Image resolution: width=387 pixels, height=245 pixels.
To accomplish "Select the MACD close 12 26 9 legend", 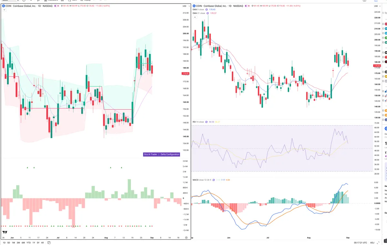I will click(x=201, y=179).
